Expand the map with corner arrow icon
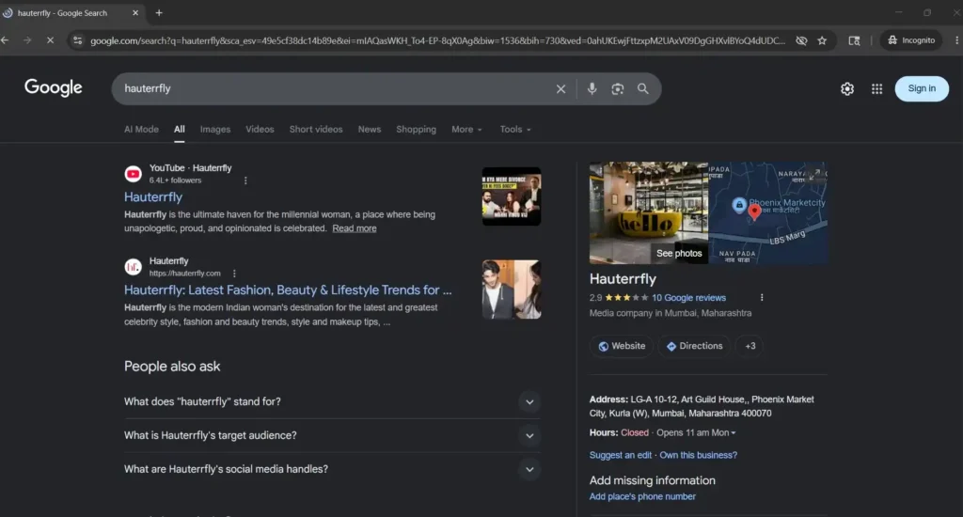The image size is (963, 517). [814, 175]
